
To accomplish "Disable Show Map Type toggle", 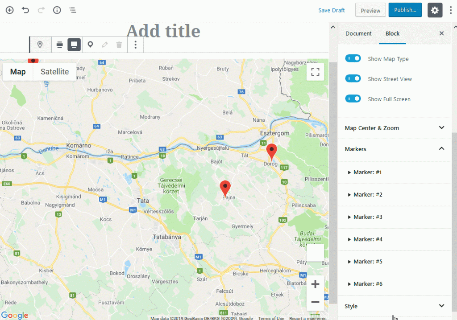I will pyautogui.click(x=353, y=58).
